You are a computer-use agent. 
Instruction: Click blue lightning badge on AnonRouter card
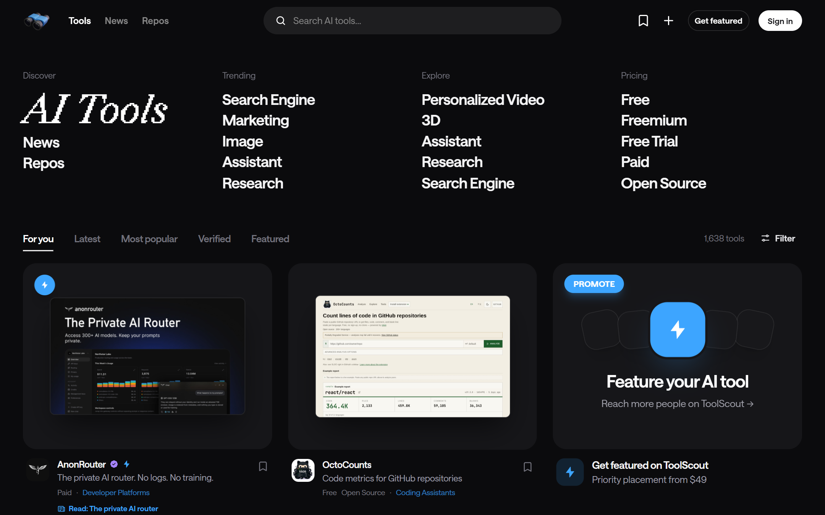point(45,285)
